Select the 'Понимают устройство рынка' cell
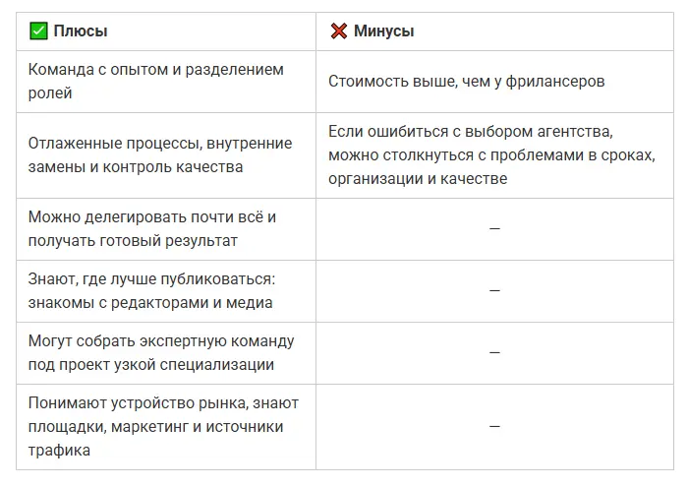Screen dimensions: 688x487 click(163, 426)
